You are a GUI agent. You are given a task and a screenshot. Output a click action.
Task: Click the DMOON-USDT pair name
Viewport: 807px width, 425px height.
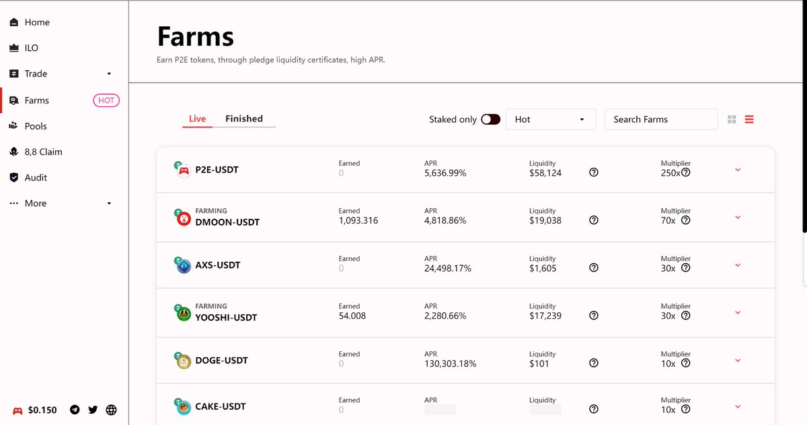pos(227,222)
